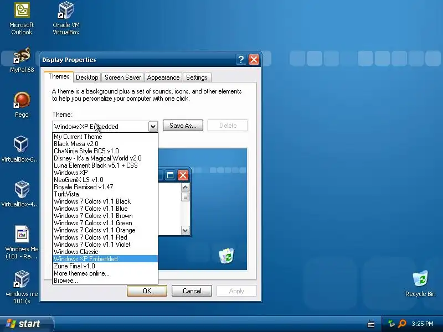
Task: Open the Appearance tab
Action: coord(163,77)
